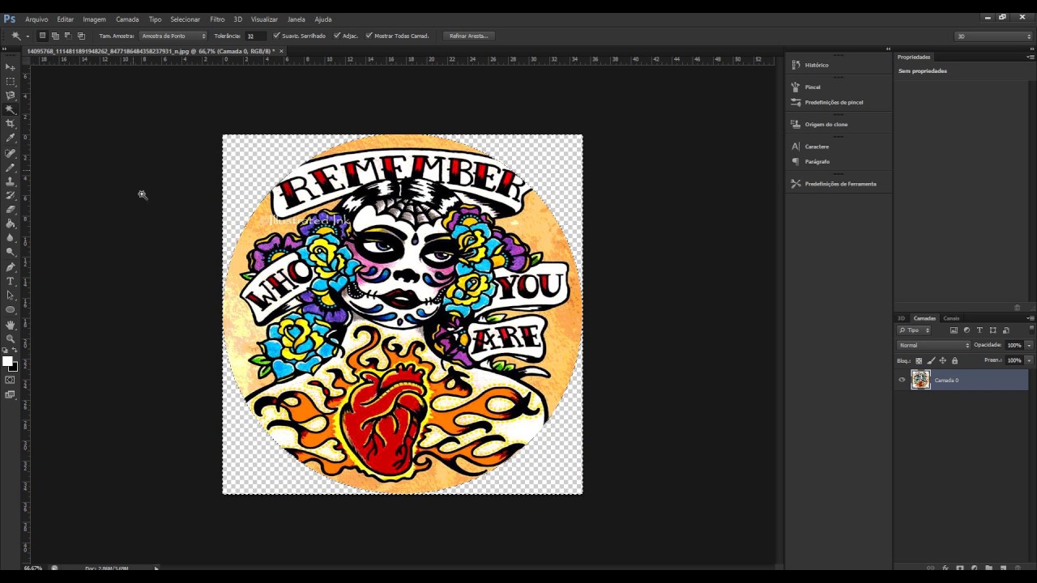Select the Brush tool
The height and width of the screenshot is (583, 1037).
coord(11,168)
